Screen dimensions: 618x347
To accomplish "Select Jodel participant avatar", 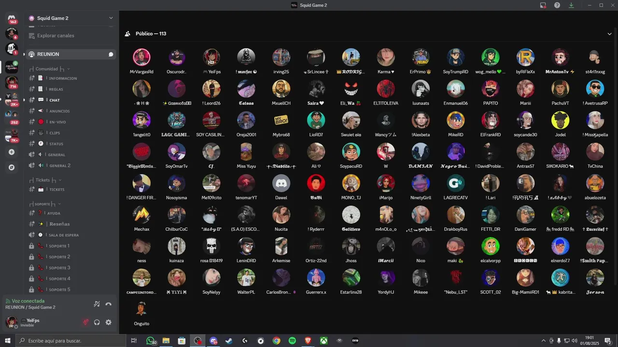I will click(560, 120).
